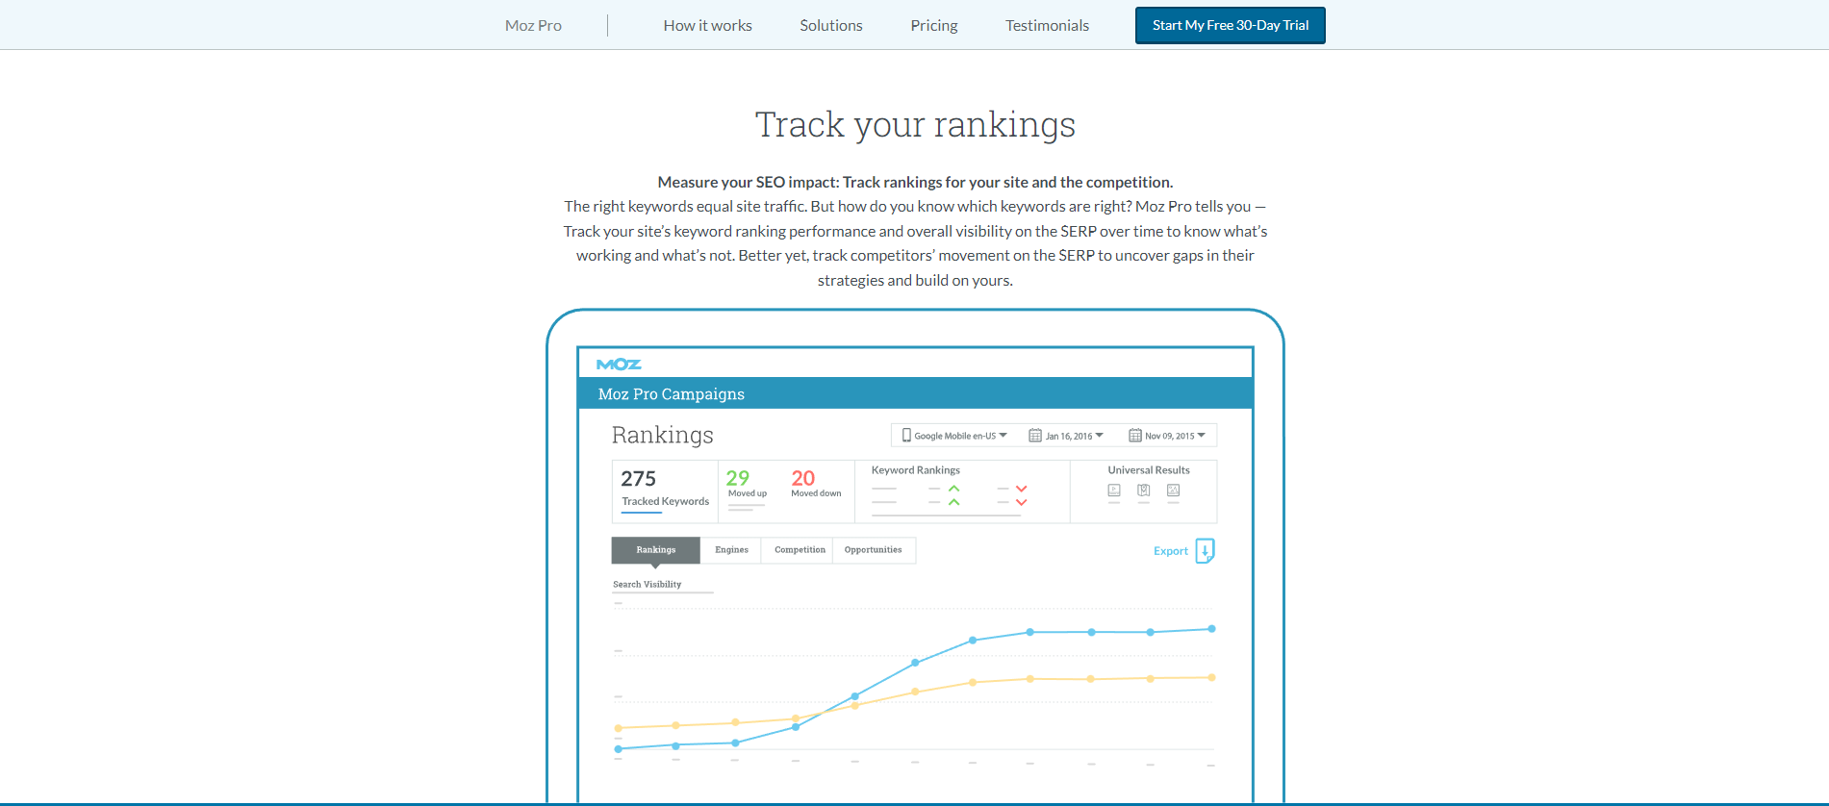Open Testimonials section
The height and width of the screenshot is (806, 1829).
click(x=1047, y=26)
